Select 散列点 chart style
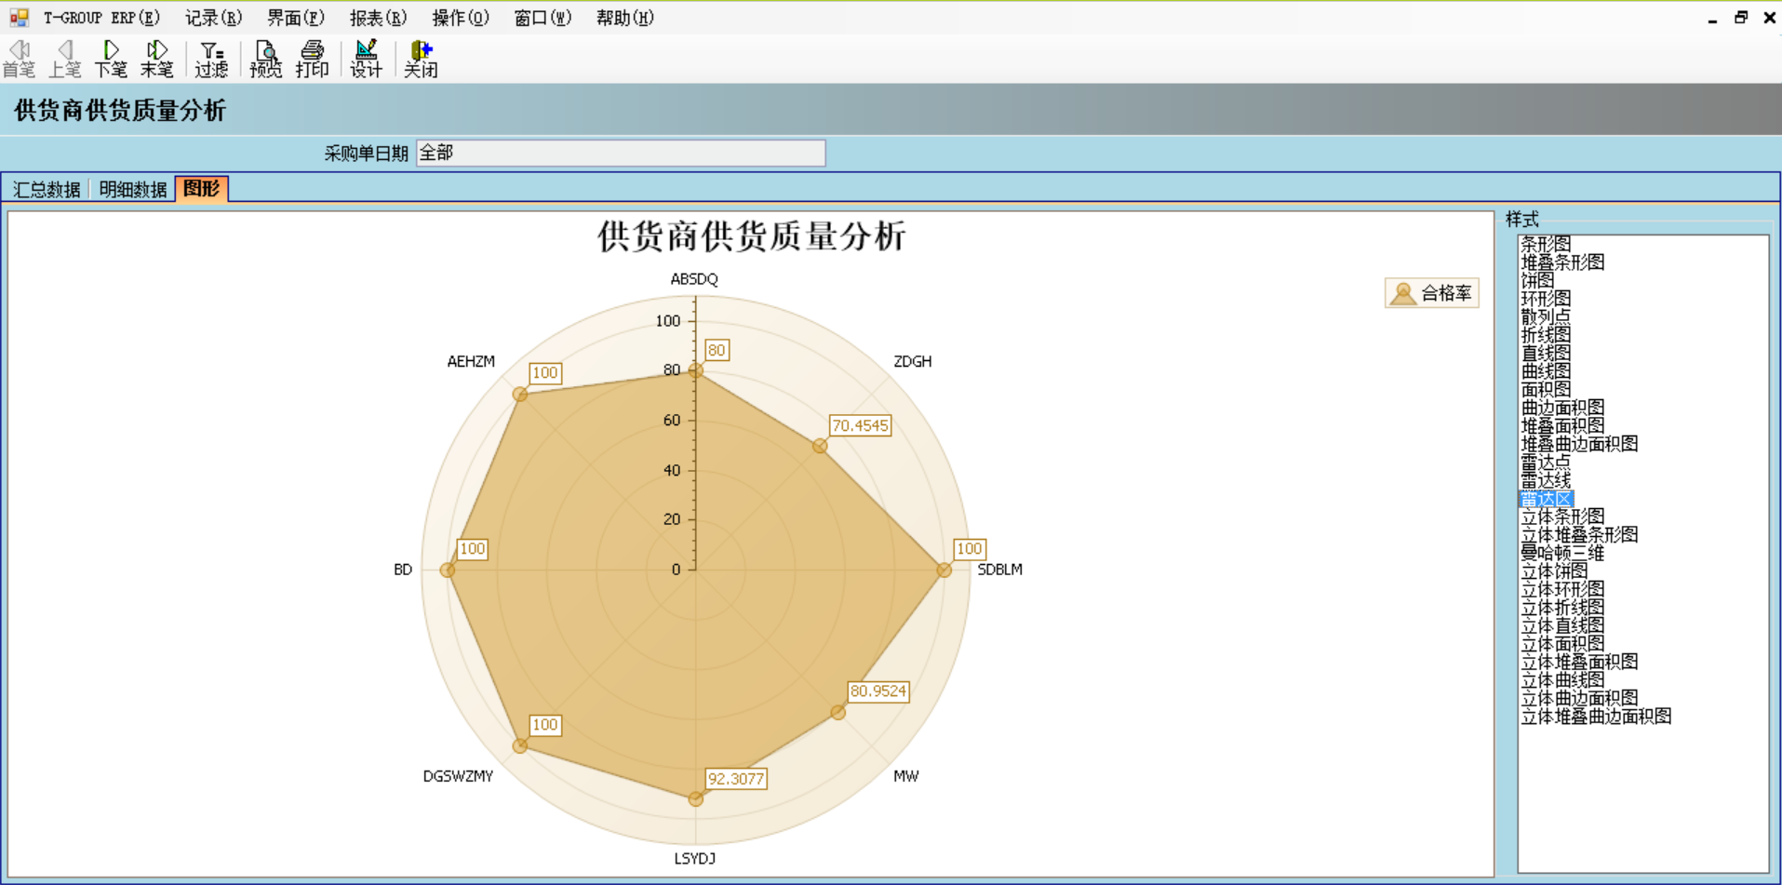Viewport: 1782px width, 885px height. click(x=1546, y=316)
